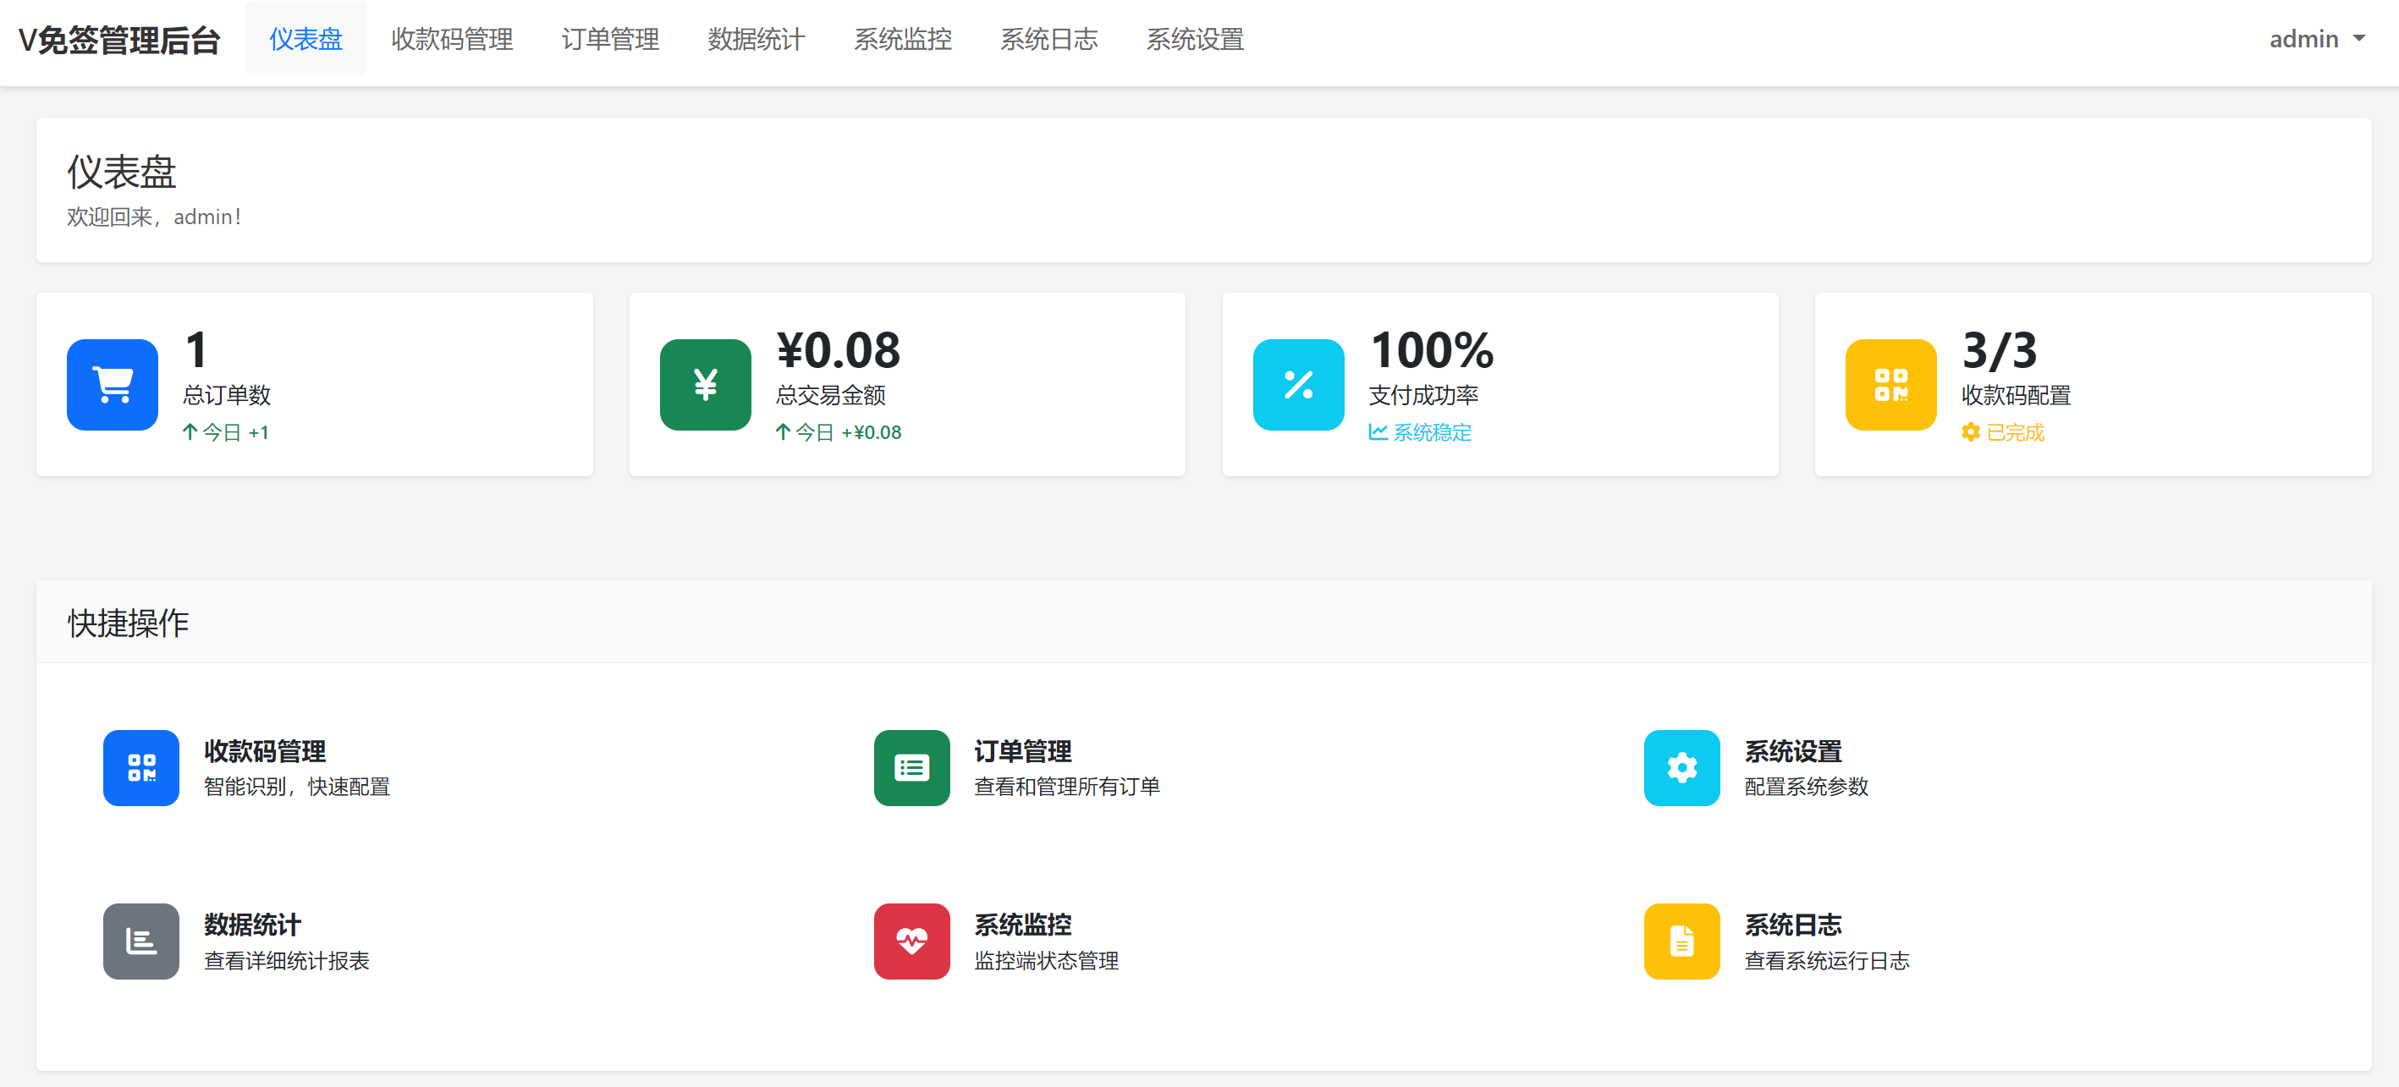
Task: Click the cyan gear settings icon
Action: coord(1682,768)
